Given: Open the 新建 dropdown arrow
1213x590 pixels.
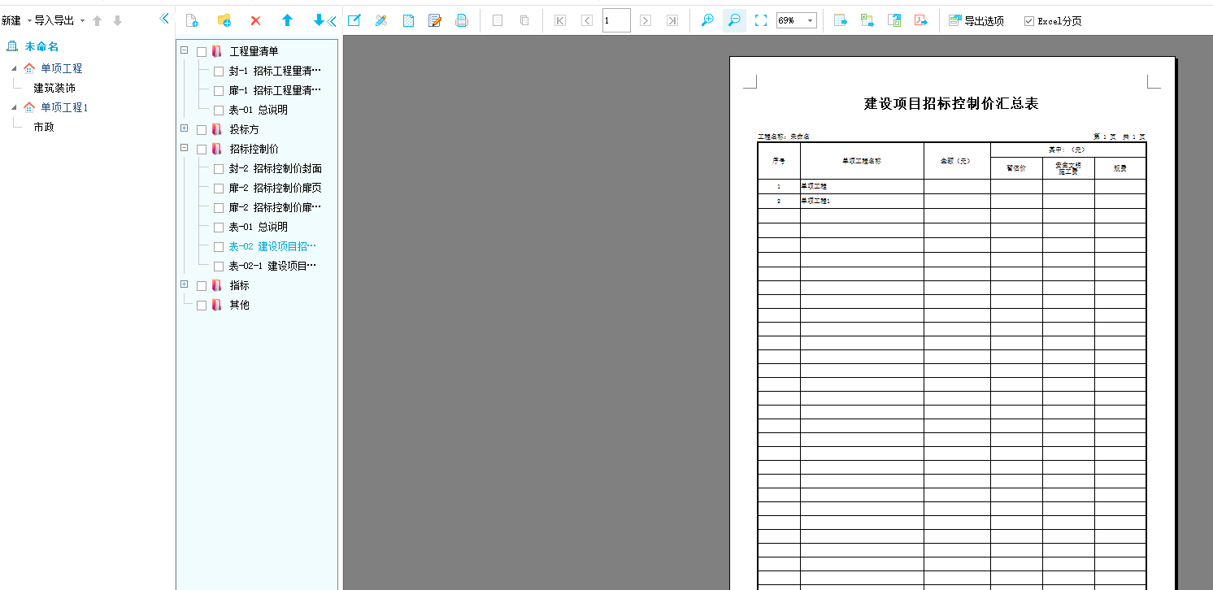Looking at the screenshot, I should [x=30, y=20].
